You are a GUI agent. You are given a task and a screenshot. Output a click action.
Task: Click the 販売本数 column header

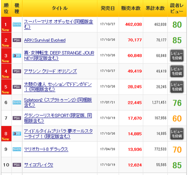tap(131, 8)
